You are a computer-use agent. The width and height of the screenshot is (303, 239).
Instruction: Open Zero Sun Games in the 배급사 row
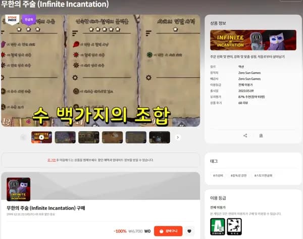pos(249,79)
